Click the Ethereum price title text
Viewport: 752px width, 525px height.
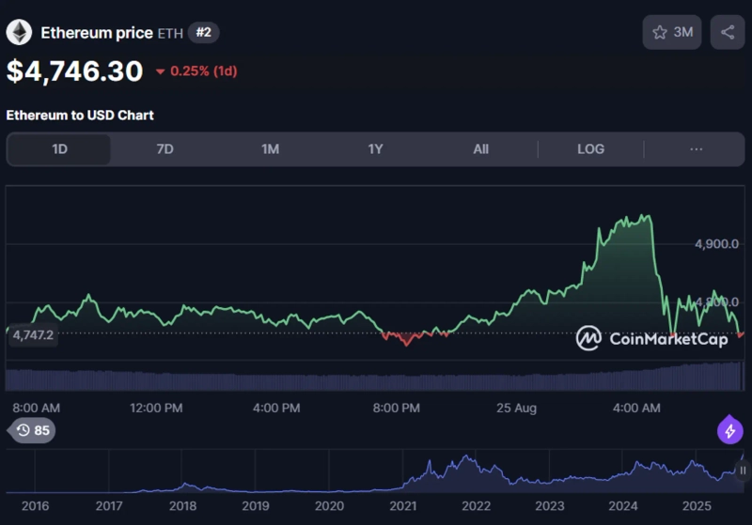point(96,33)
